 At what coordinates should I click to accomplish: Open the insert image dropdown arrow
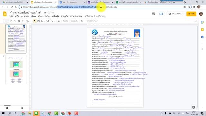point(45,21)
